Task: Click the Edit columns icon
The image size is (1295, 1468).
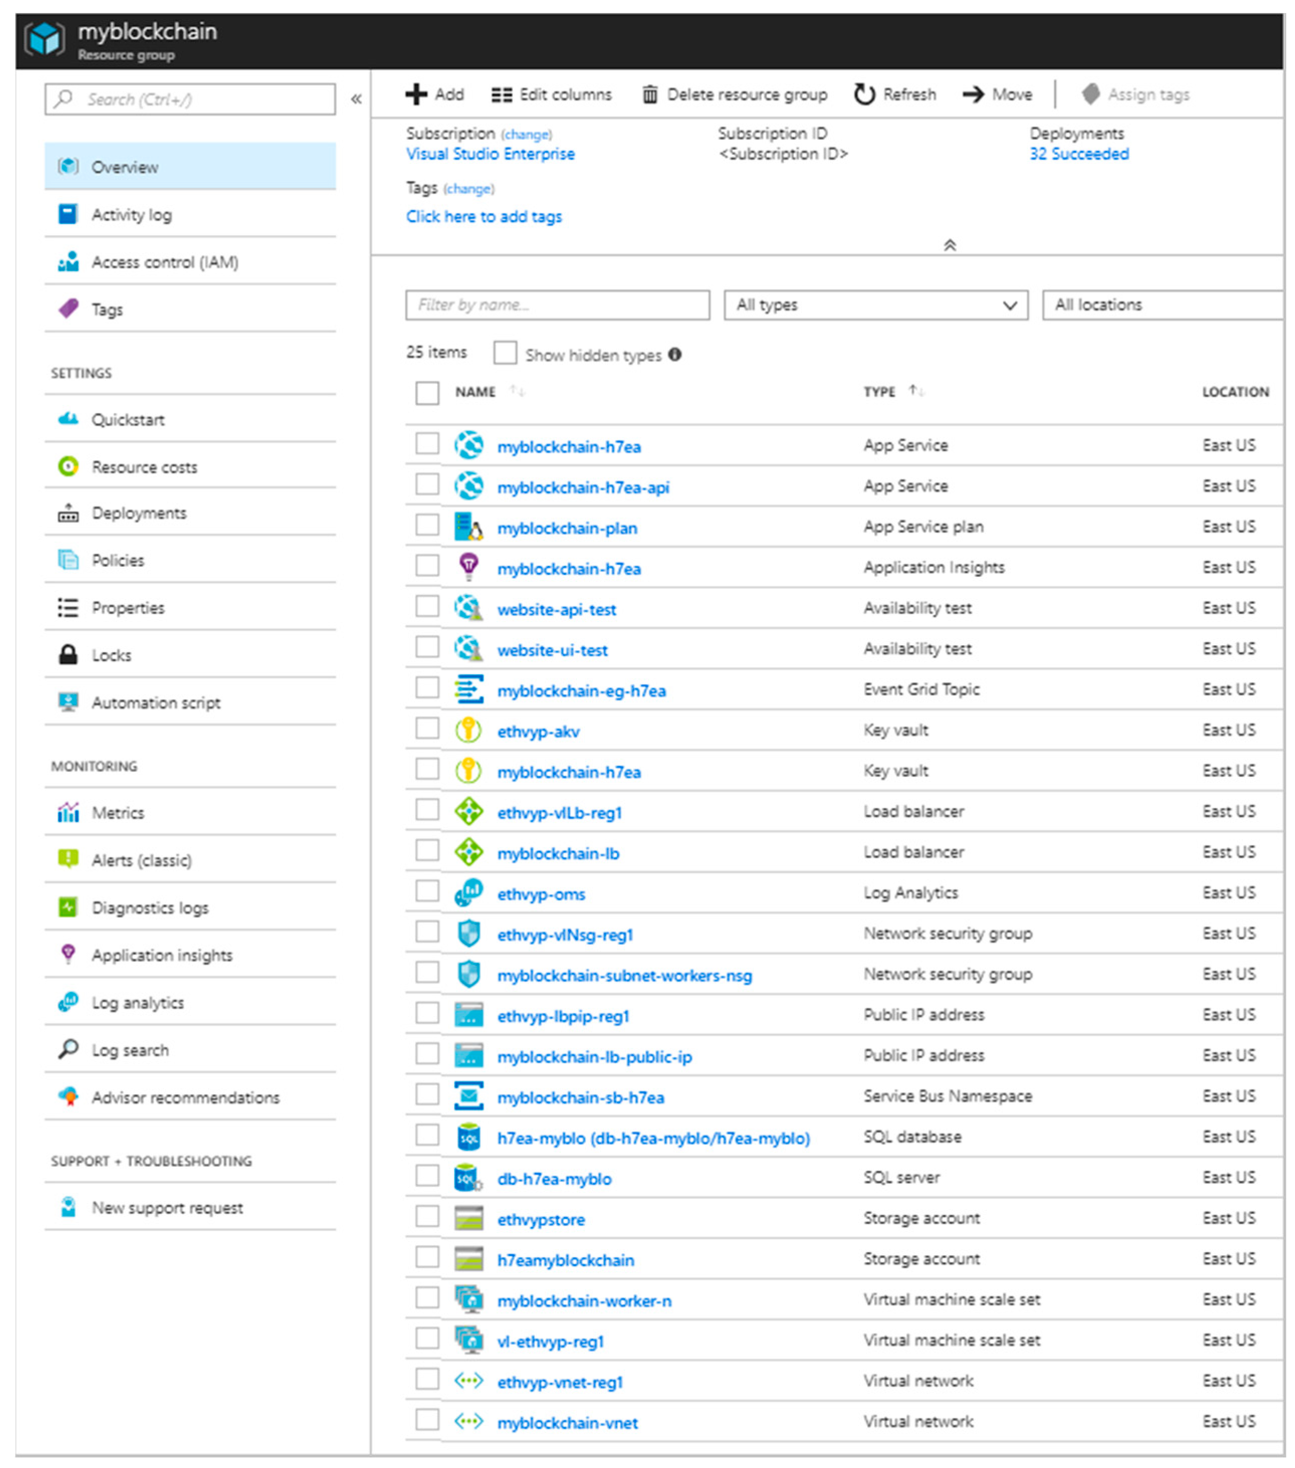Action: pos(501,94)
